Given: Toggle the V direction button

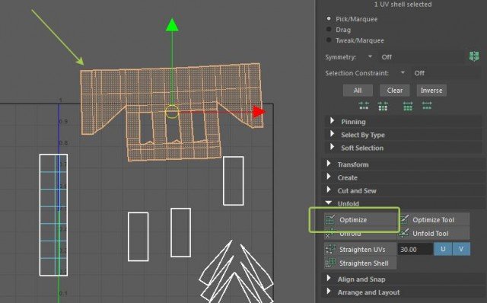Looking at the screenshot, I should tap(461, 249).
